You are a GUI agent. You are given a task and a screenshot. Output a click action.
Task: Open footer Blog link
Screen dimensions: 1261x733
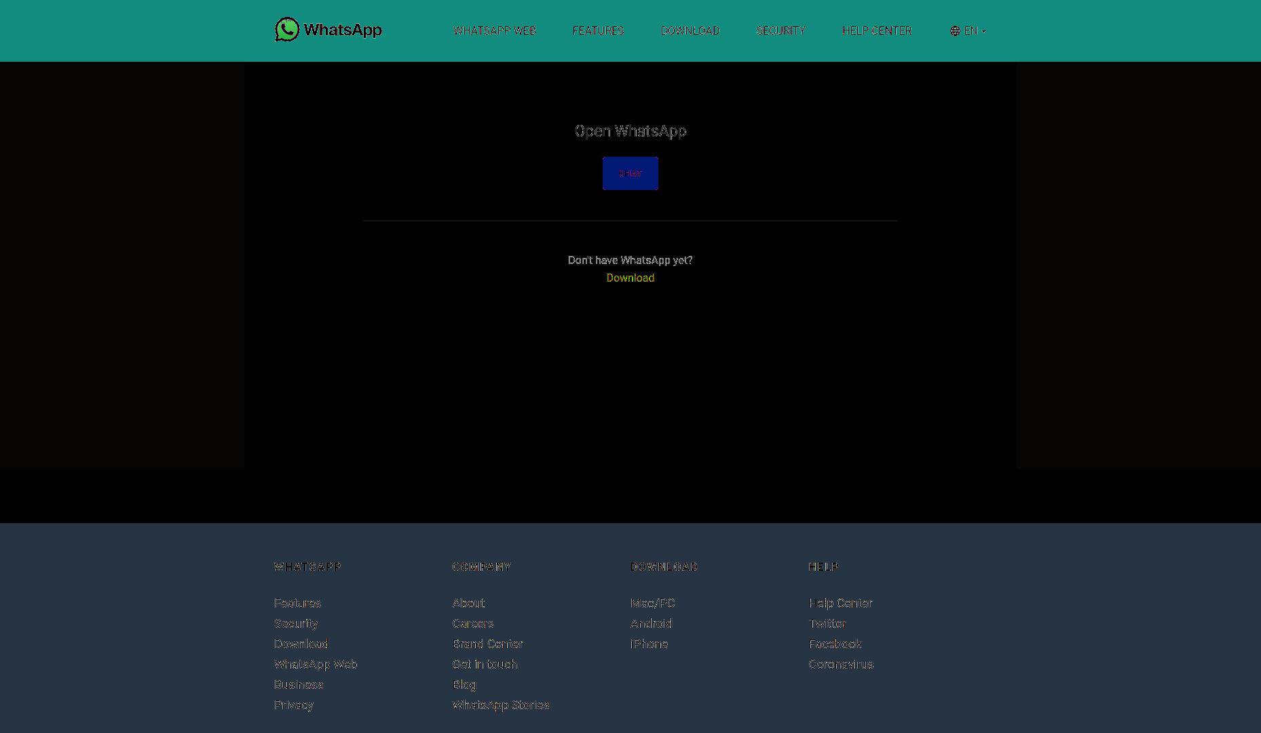tap(464, 684)
